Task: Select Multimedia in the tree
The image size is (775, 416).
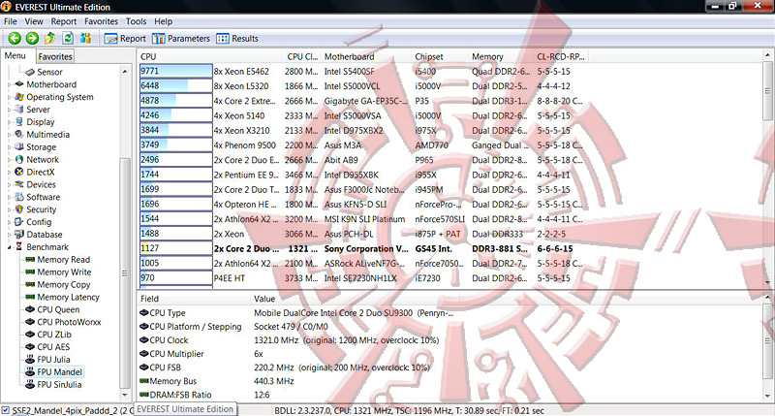Action: click(x=47, y=135)
